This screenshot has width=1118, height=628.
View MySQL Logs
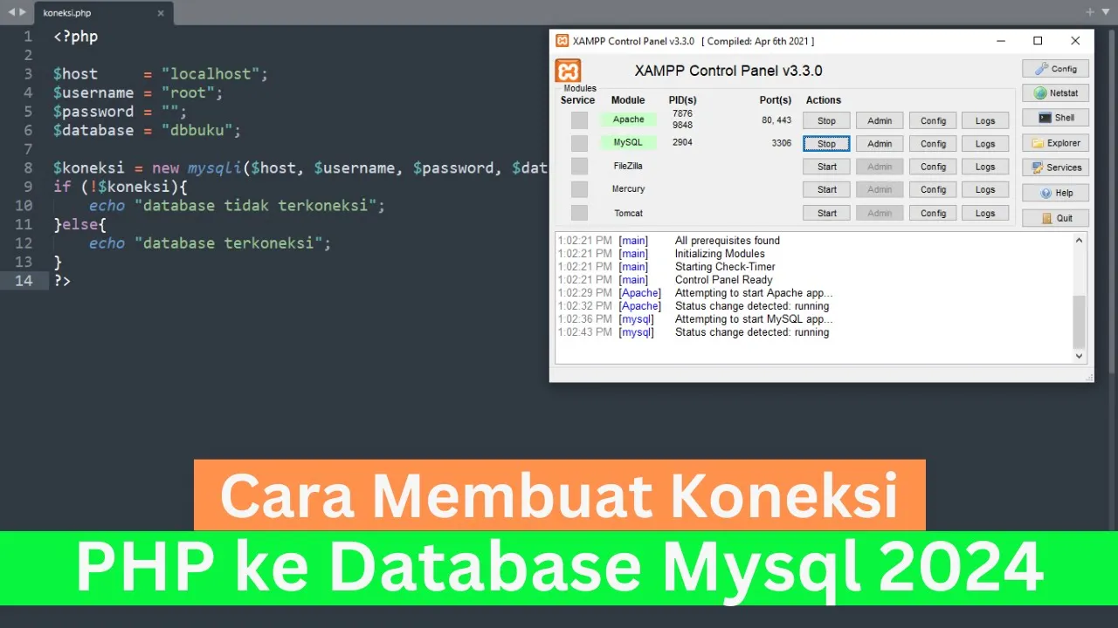(x=985, y=144)
